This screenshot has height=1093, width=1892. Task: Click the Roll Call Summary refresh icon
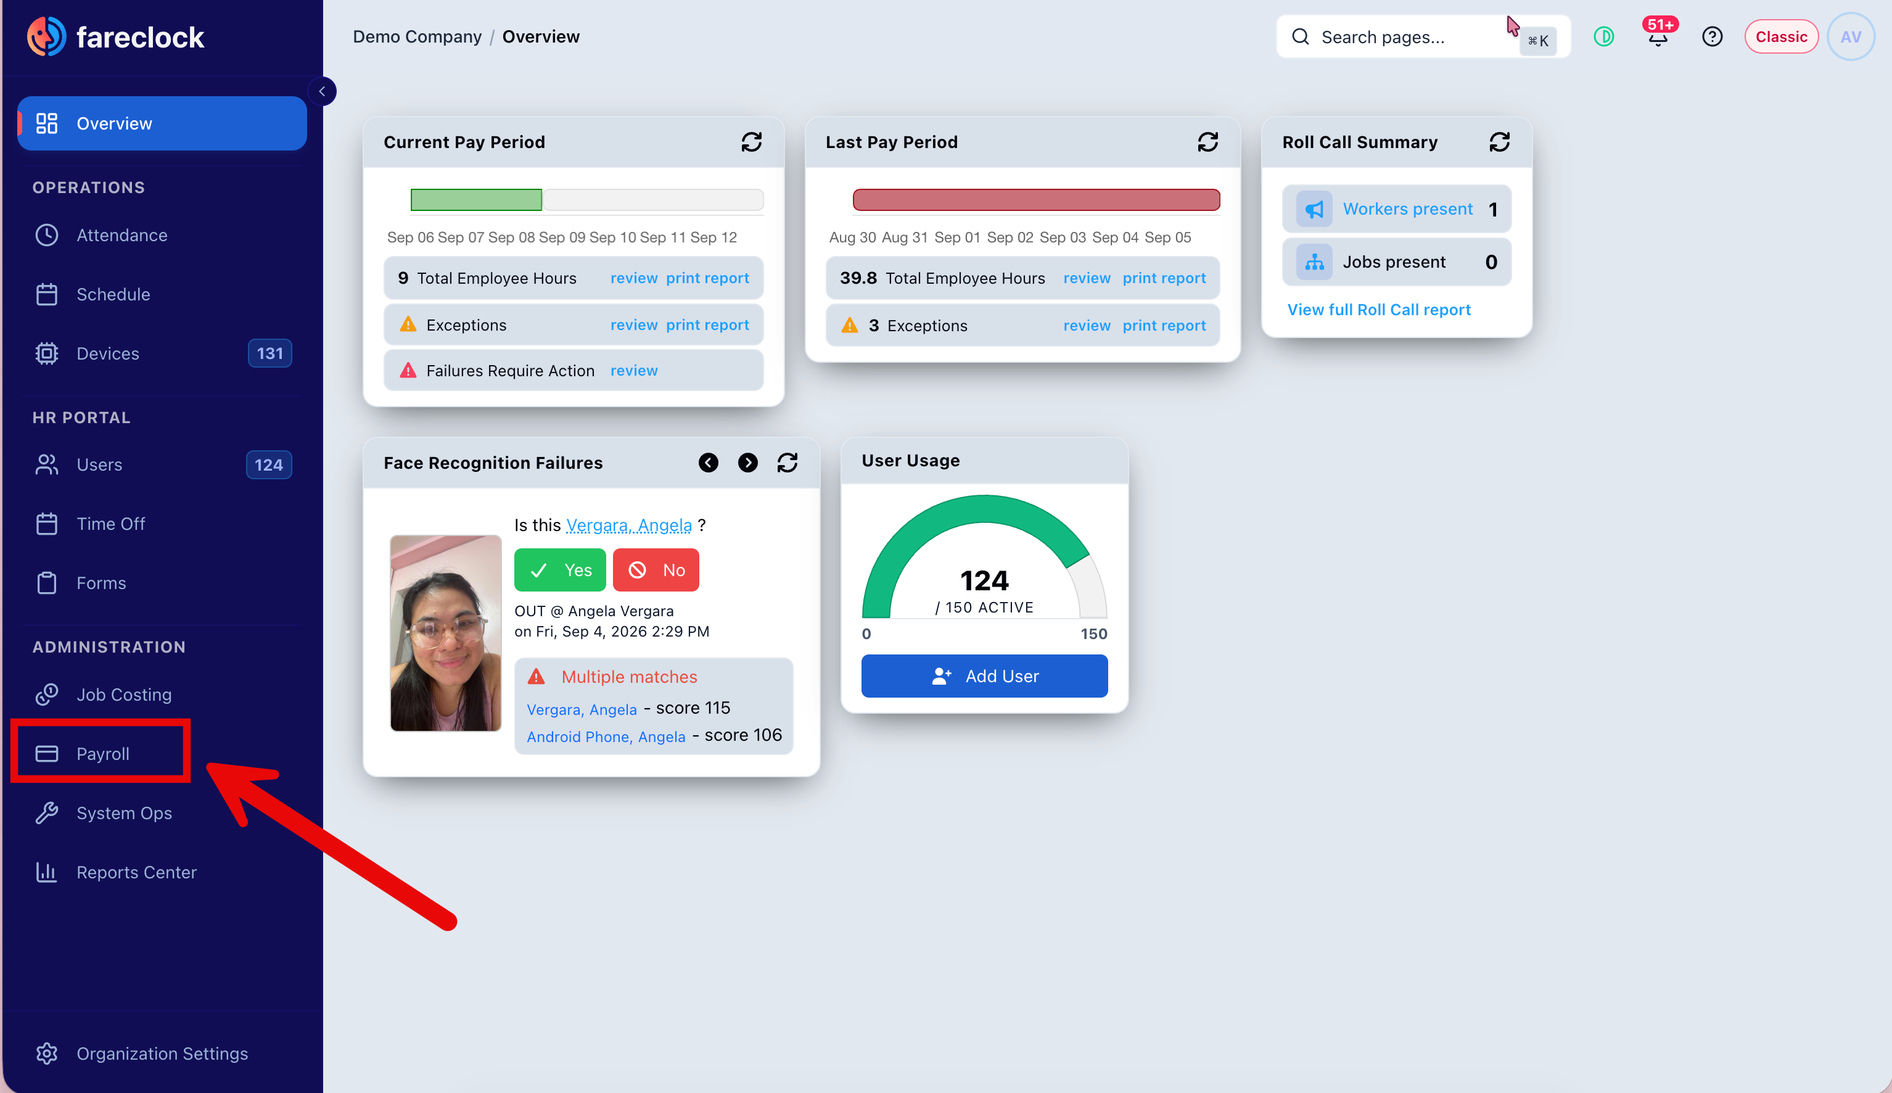pyautogui.click(x=1499, y=142)
